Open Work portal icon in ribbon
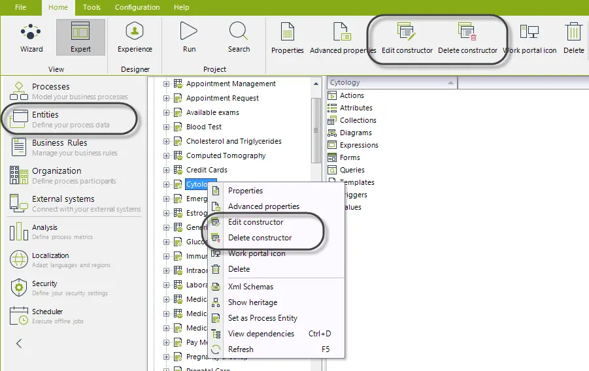The image size is (589, 371). 530,39
